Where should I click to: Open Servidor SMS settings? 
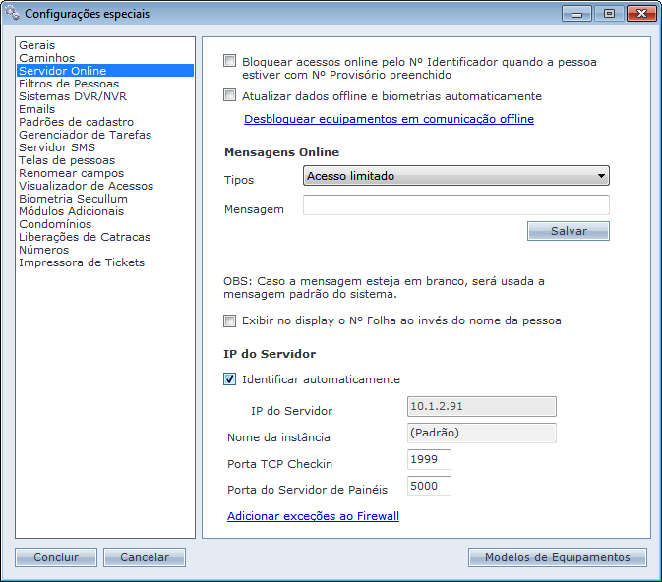[x=58, y=147]
